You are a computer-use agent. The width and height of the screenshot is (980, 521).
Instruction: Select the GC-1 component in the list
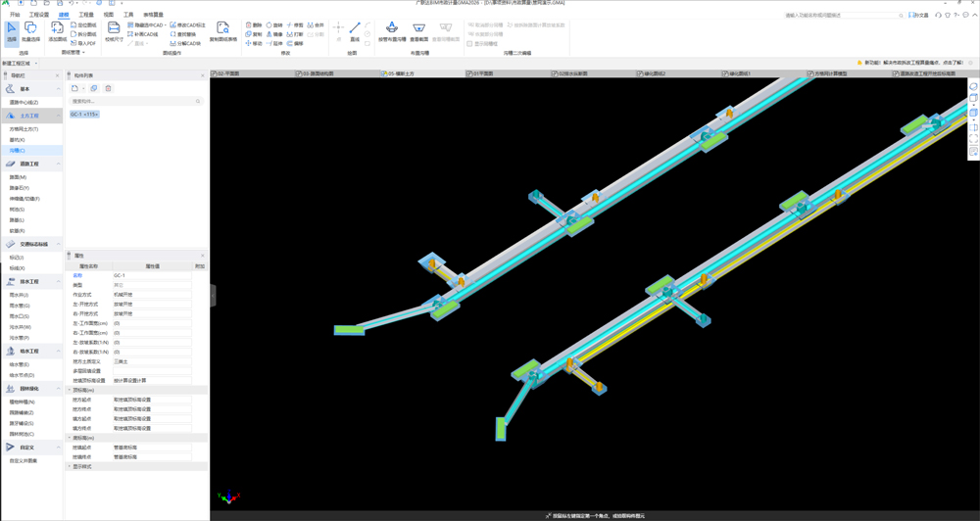(83, 115)
